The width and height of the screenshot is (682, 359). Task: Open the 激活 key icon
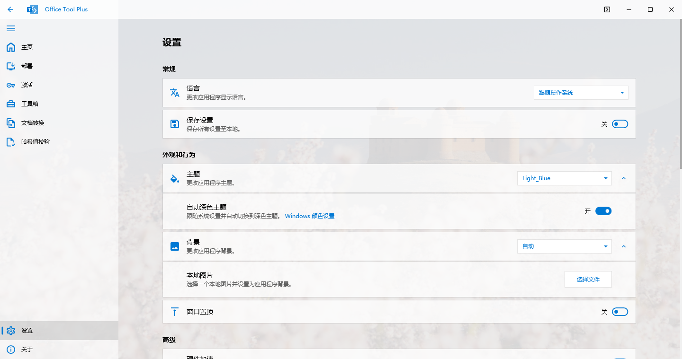(x=11, y=85)
